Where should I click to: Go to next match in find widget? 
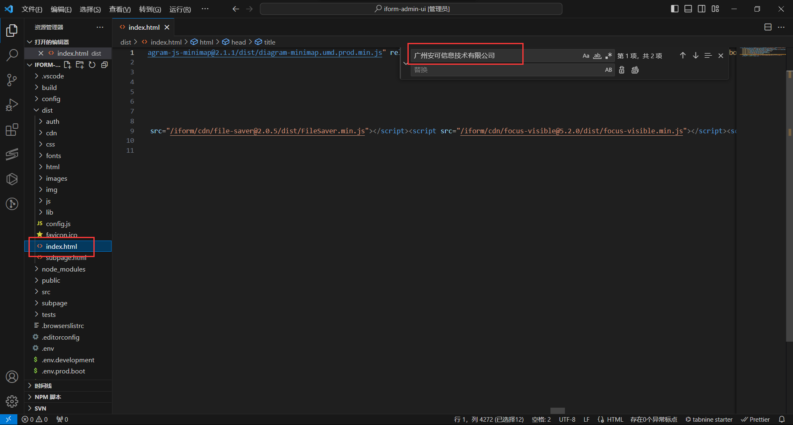click(695, 56)
